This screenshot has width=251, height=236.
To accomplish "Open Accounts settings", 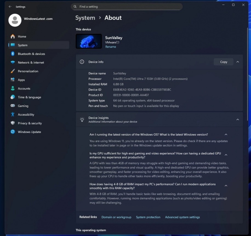I will click(x=24, y=88).
